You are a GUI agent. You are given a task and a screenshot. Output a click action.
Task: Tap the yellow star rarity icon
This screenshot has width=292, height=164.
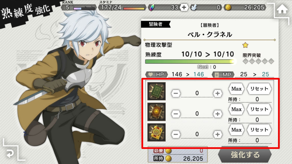245,45
